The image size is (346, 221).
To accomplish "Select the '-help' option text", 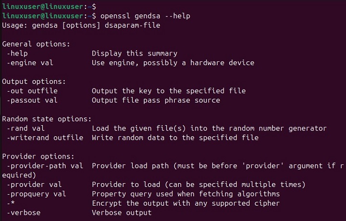I will pos(17,53).
